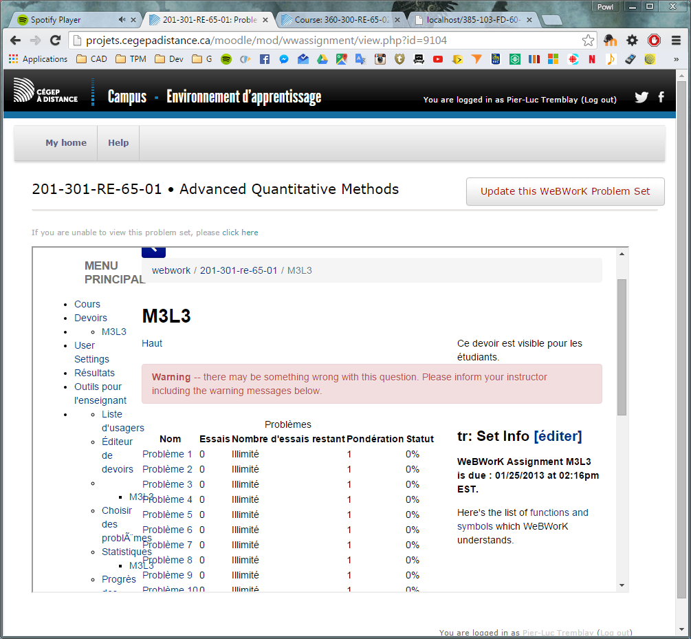691x639 pixels.
Task: Open the YouTube bookmark icon
Action: pos(437,59)
